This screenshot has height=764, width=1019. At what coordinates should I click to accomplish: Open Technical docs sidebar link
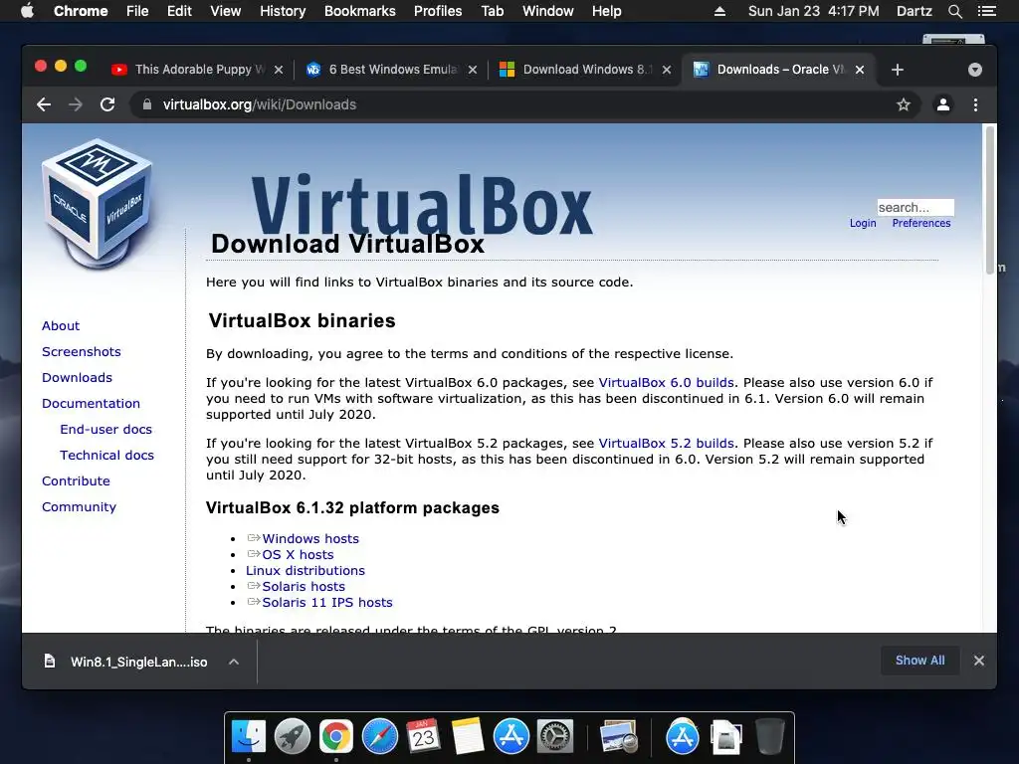[x=106, y=456]
